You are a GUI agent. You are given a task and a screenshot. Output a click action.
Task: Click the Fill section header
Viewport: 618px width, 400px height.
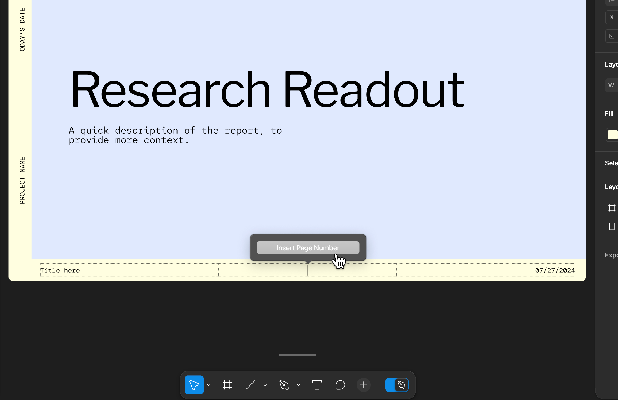pos(609,113)
